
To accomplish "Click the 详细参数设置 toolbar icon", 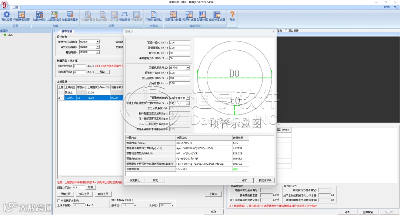I will click(21, 15).
